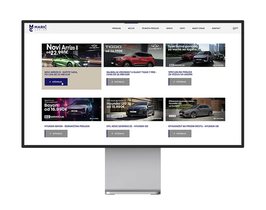Image resolution: width=266 pixels, height=210 pixels.
Task: Click Efikasnost na prvom mestu title
Action: point(193,126)
